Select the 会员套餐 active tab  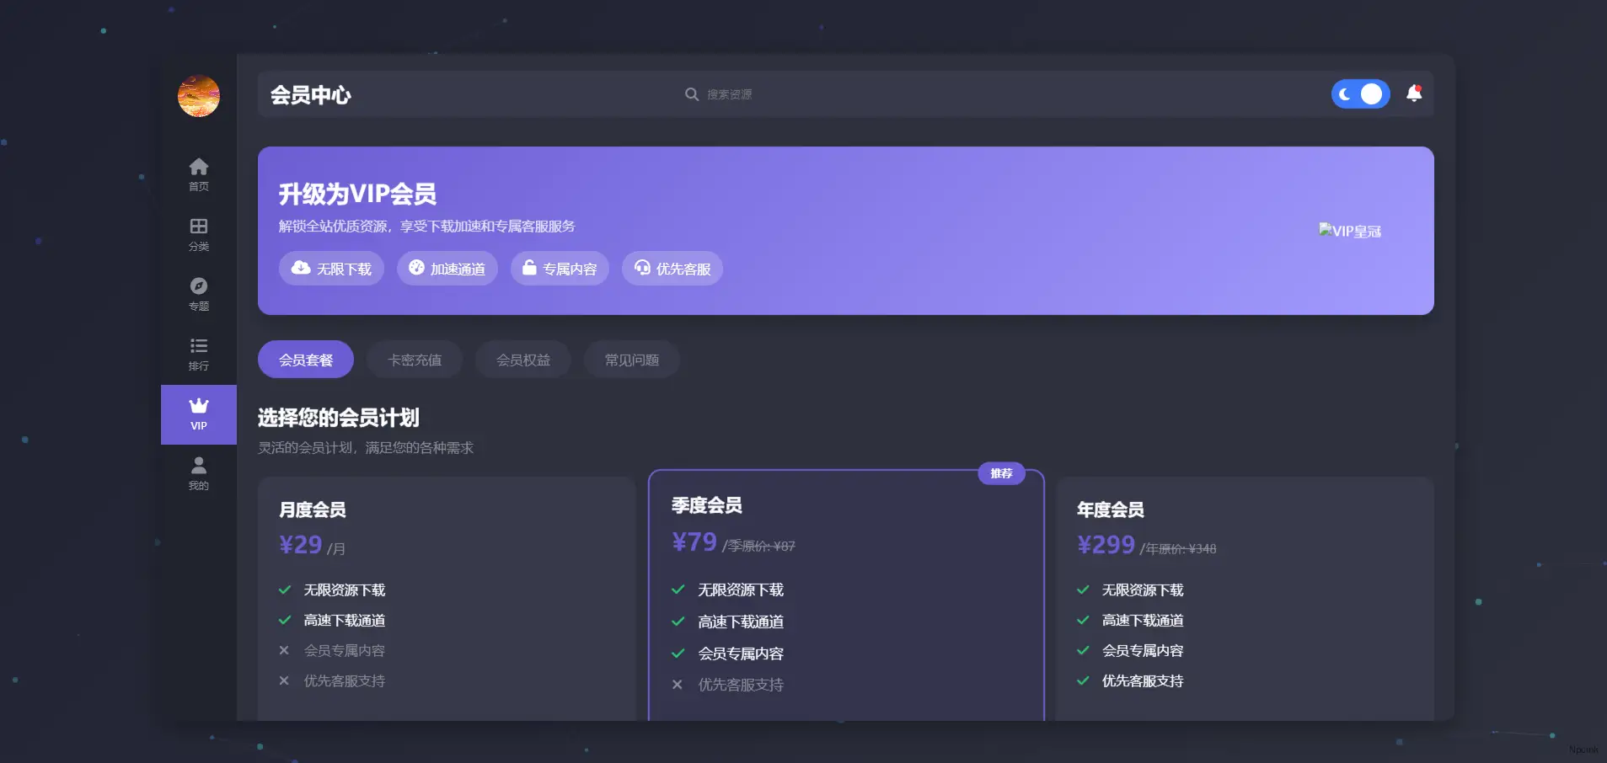click(x=305, y=359)
